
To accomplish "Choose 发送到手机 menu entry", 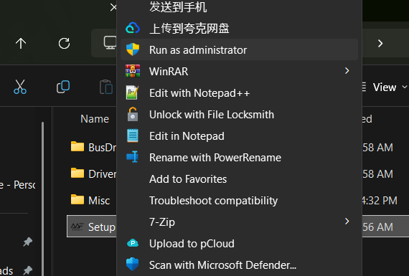I will [239, 7].
